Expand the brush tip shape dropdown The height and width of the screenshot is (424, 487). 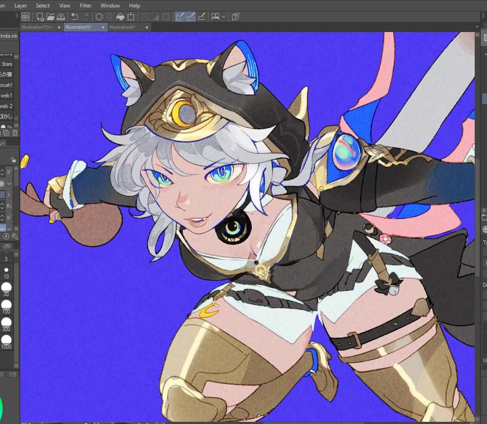click(9, 183)
